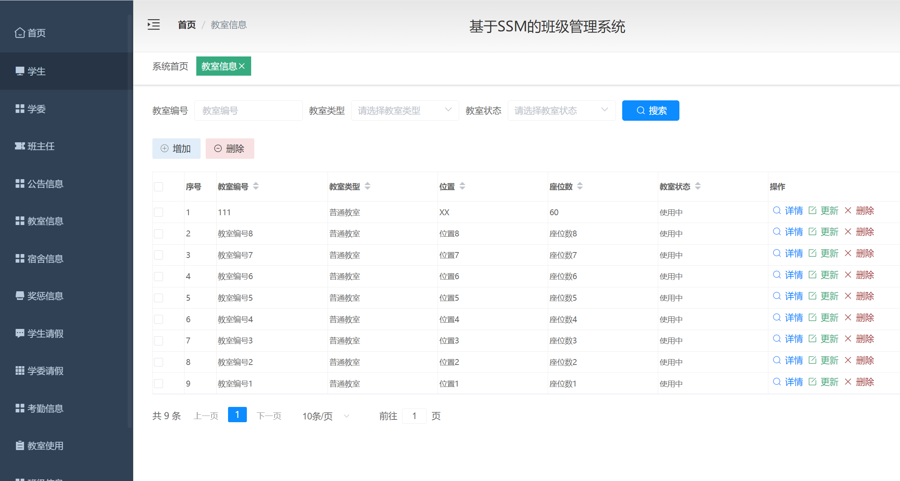Click 详情 link in row 教室编号2

pos(794,360)
